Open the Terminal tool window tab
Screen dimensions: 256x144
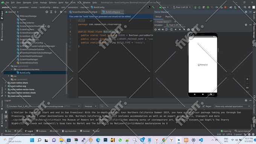pos(85,131)
